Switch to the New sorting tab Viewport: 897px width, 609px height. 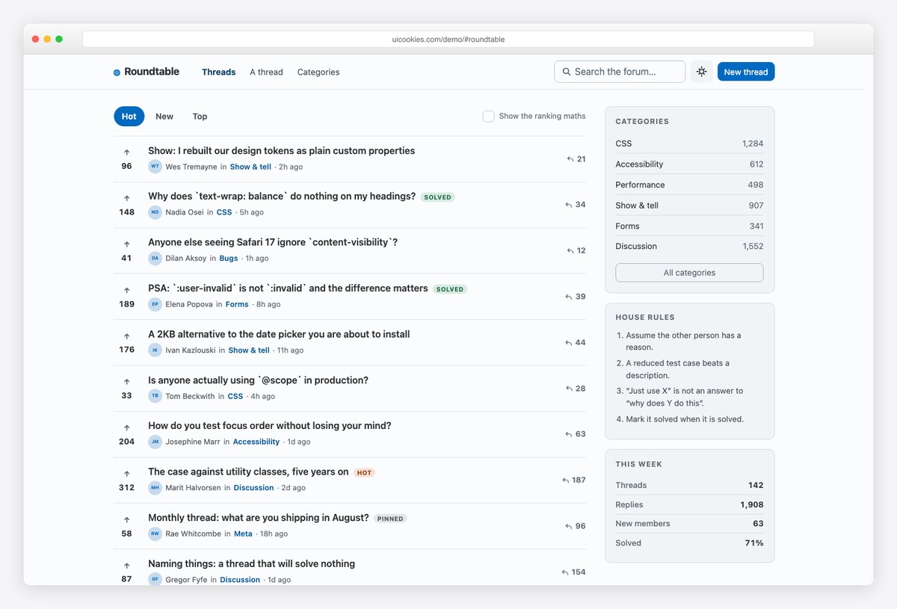click(164, 116)
